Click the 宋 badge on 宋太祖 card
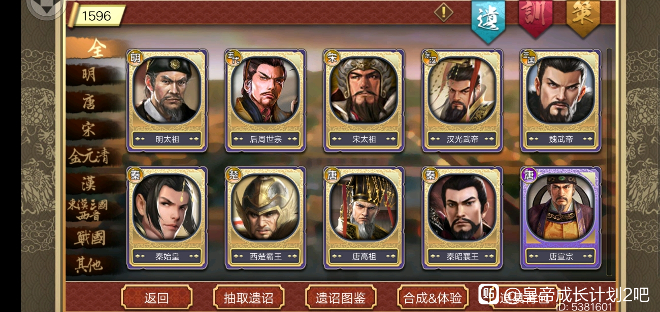Viewport: 660px width, 312px height. point(333,57)
